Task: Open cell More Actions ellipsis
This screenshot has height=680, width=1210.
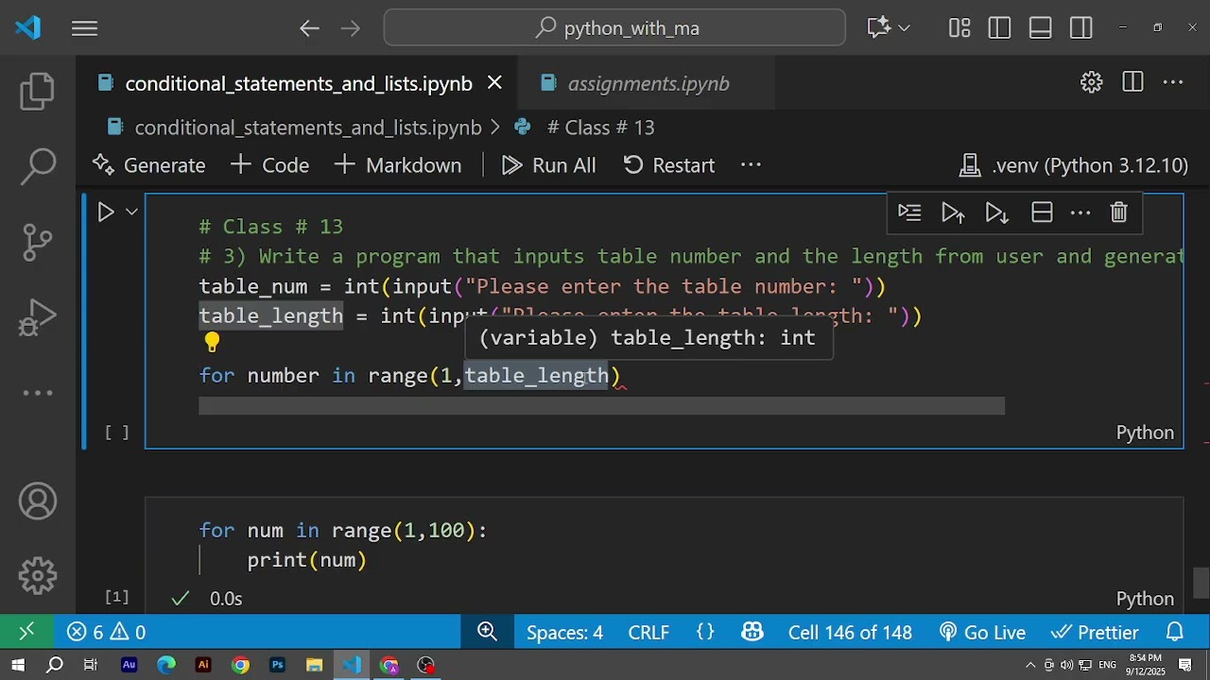Action: tap(1080, 213)
